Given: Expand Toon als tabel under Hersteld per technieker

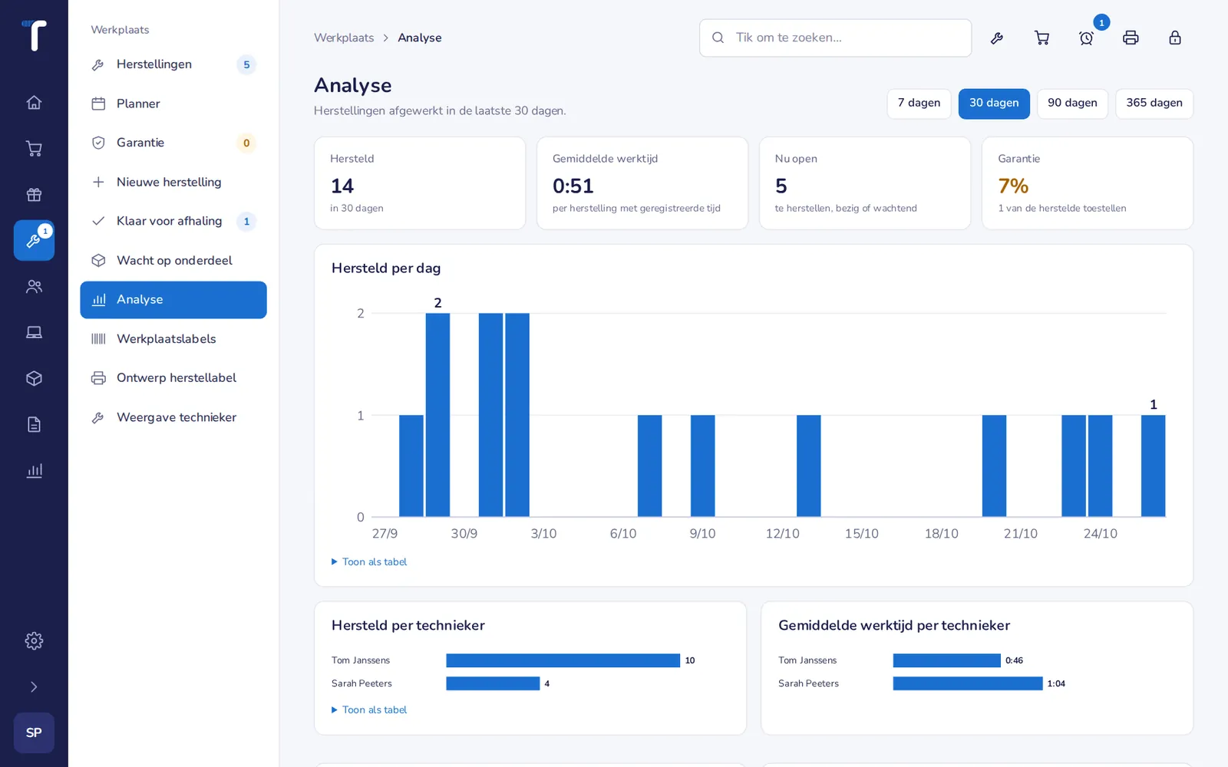Looking at the screenshot, I should (x=369, y=710).
